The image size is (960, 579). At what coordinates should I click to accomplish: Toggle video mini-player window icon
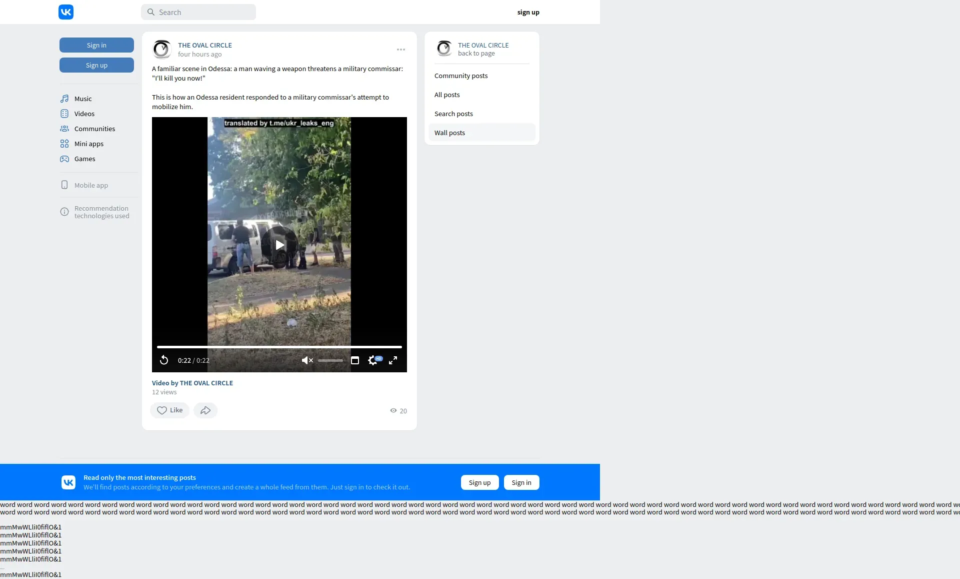point(355,360)
